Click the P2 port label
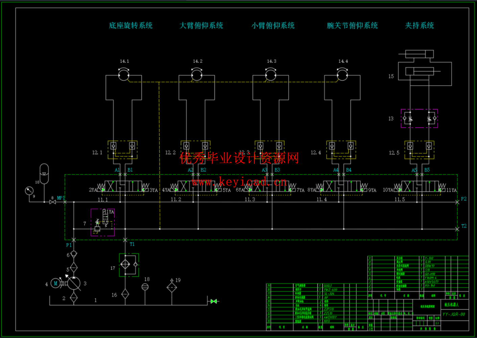The width and height of the screenshot is (477, 338). (x=463, y=199)
